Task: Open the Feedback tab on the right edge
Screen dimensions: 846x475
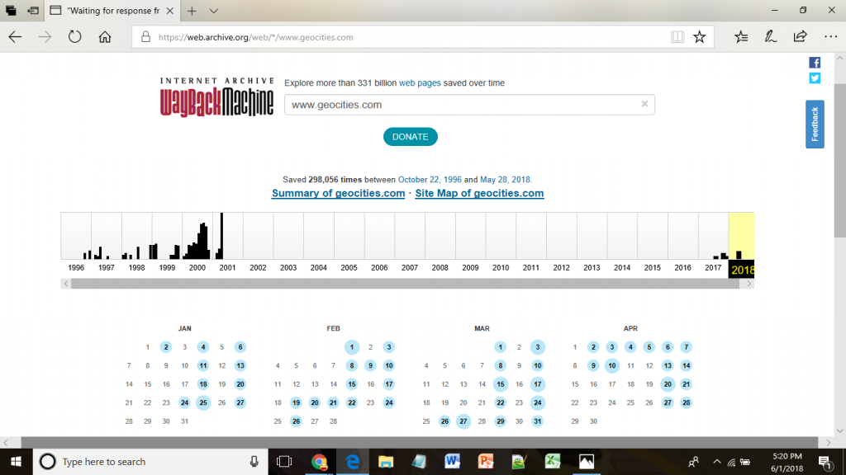Action: 815,124
